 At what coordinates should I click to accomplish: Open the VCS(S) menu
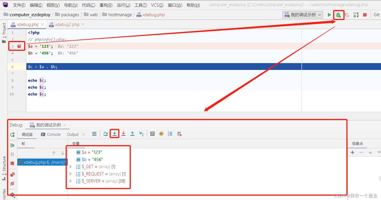157,5
